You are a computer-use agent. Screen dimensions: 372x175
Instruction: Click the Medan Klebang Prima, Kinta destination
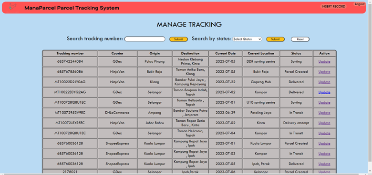click(x=190, y=61)
